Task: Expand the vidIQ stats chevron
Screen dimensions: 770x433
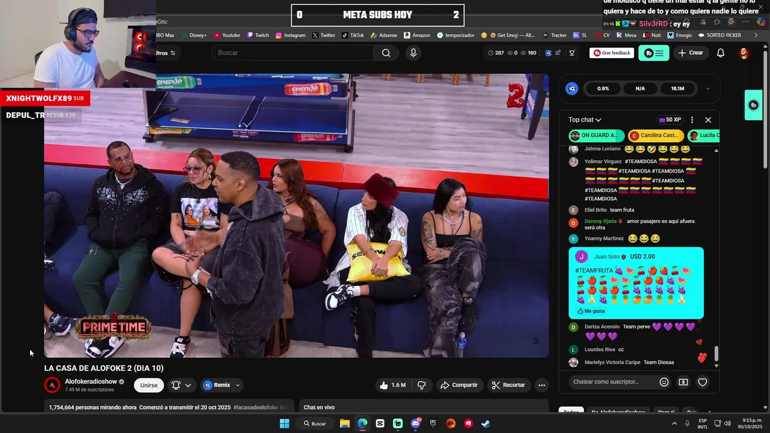Action: click(x=707, y=88)
